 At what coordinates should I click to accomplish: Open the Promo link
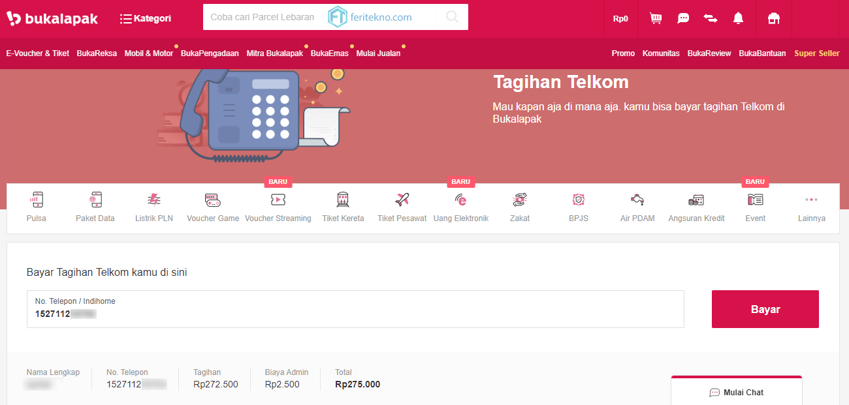click(623, 53)
